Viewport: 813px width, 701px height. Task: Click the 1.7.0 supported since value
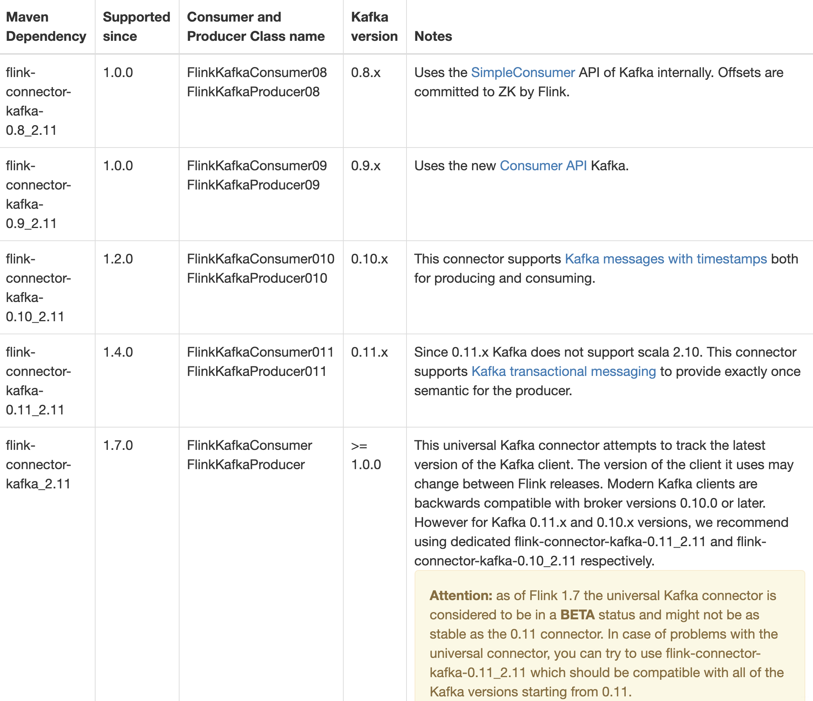118,446
